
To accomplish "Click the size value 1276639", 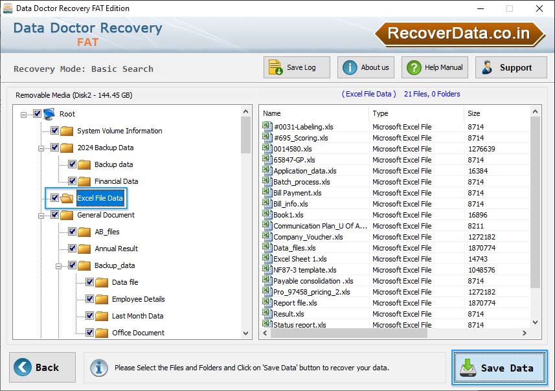I will [482, 149].
